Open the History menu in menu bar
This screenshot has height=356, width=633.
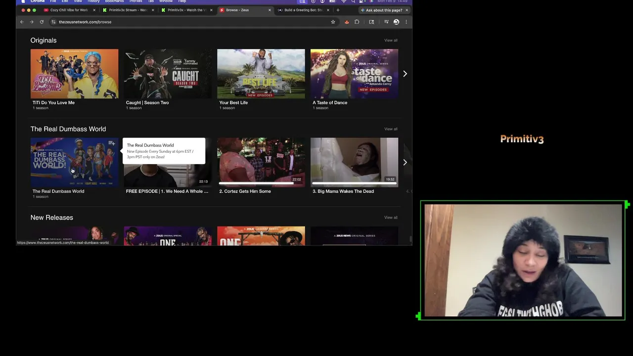click(x=93, y=1)
